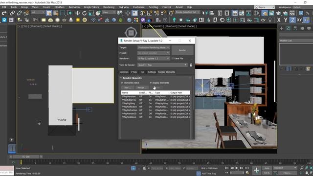Viewport: 313px width, 176px height.
Task: Click the Top viewport ViewCube
Action: point(131,33)
